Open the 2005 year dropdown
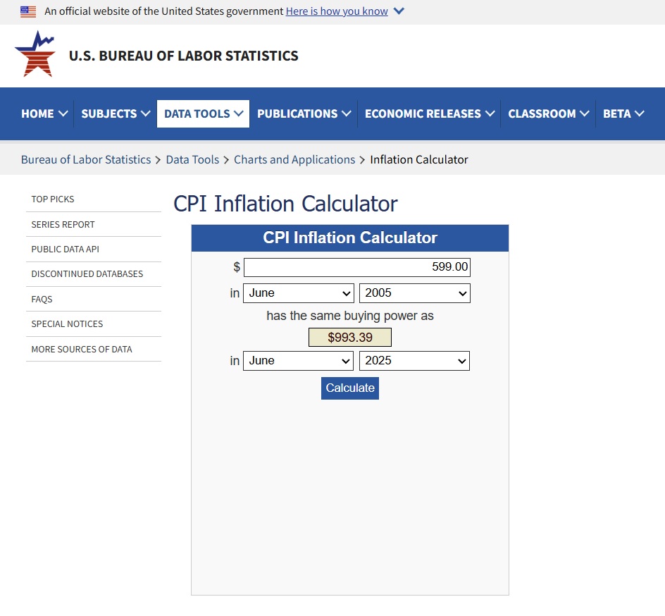 (x=415, y=293)
